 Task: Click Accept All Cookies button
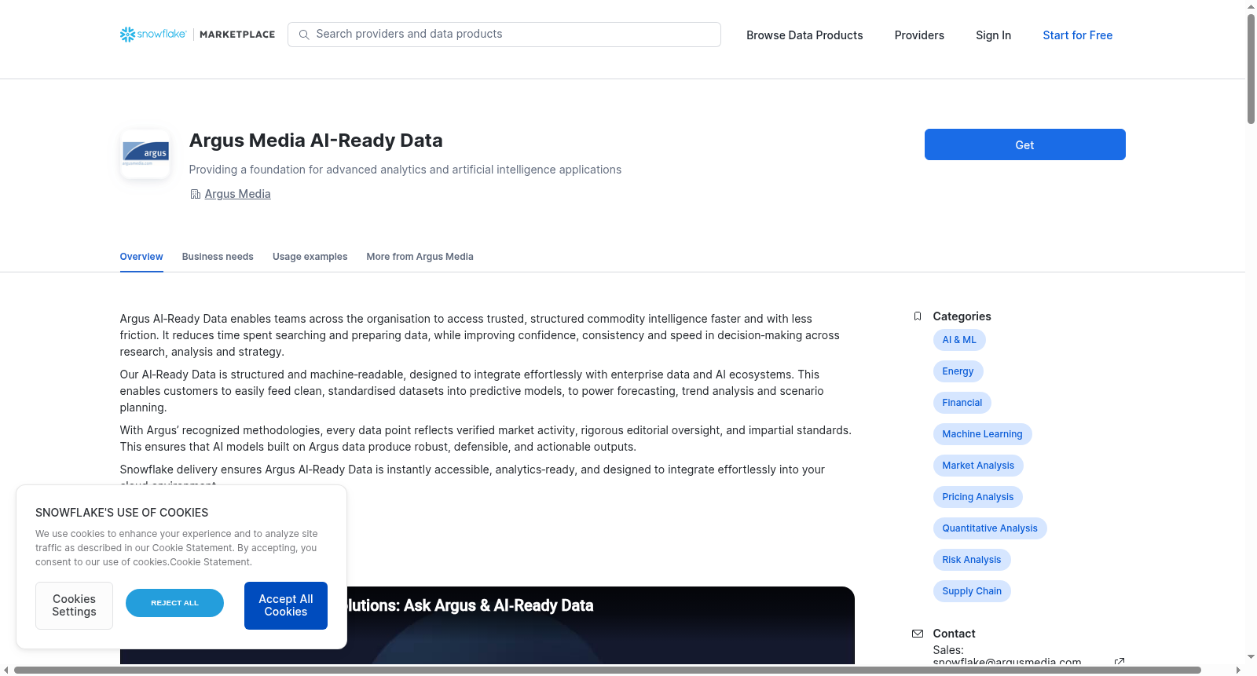(x=286, y=605)
